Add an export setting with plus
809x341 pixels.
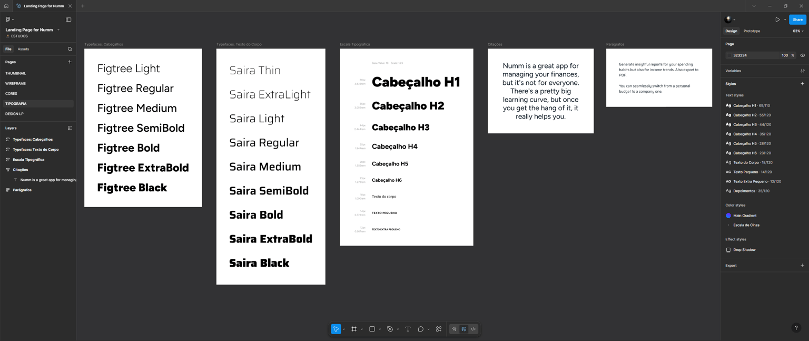(802, 266)
